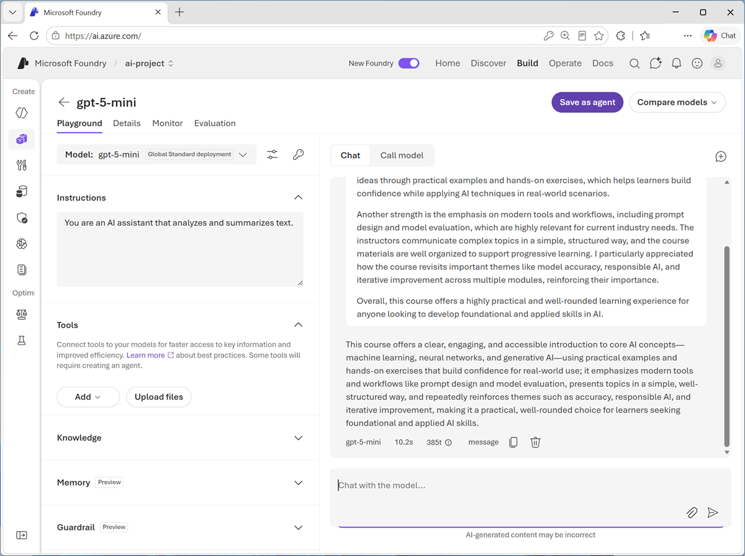Open the Model gpt-5-mini deployment dropdown
The image size is (745, 556).
pos(156,155)
